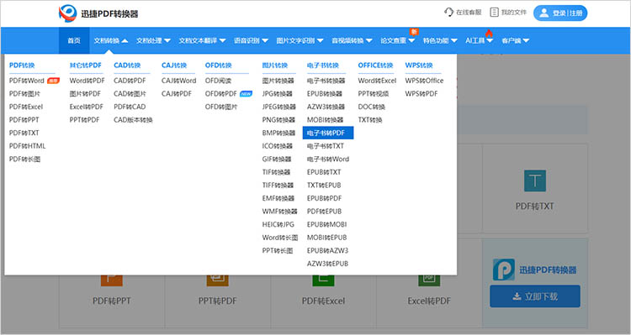Open the MOBI转换器 link

click(x=325, y=120)
